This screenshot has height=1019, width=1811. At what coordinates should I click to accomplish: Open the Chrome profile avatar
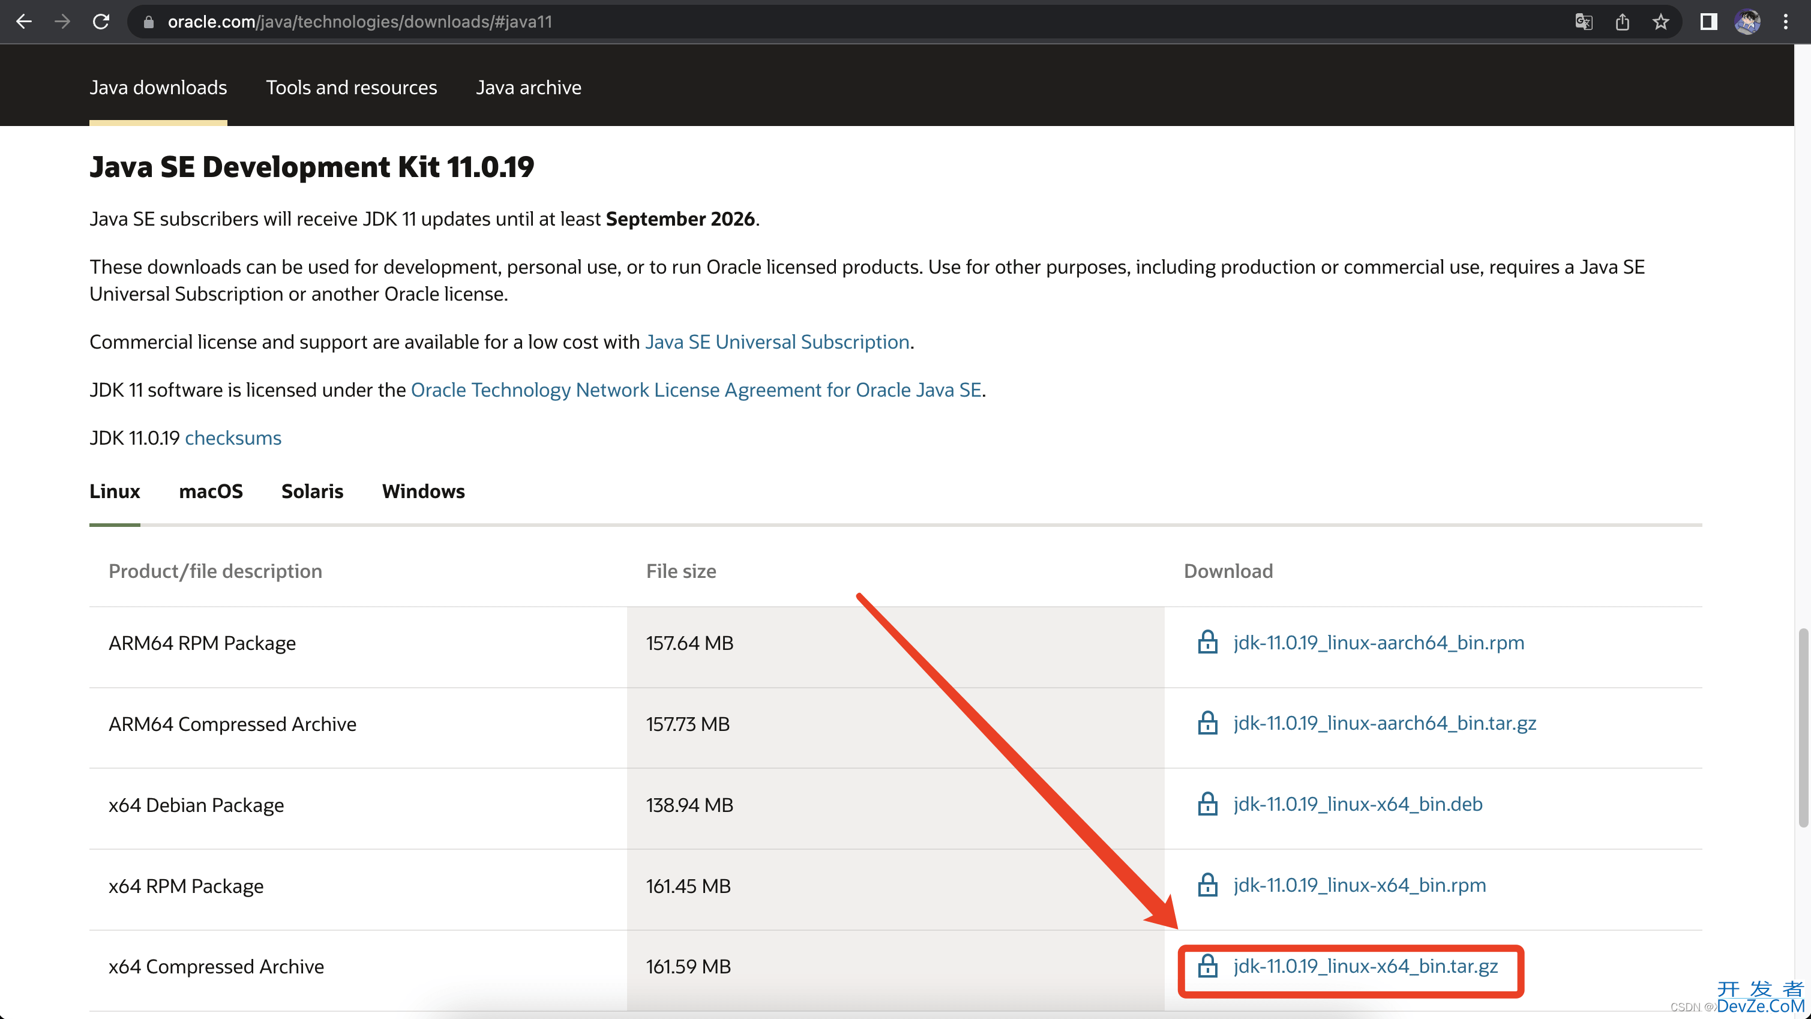tap(1747, 22)
